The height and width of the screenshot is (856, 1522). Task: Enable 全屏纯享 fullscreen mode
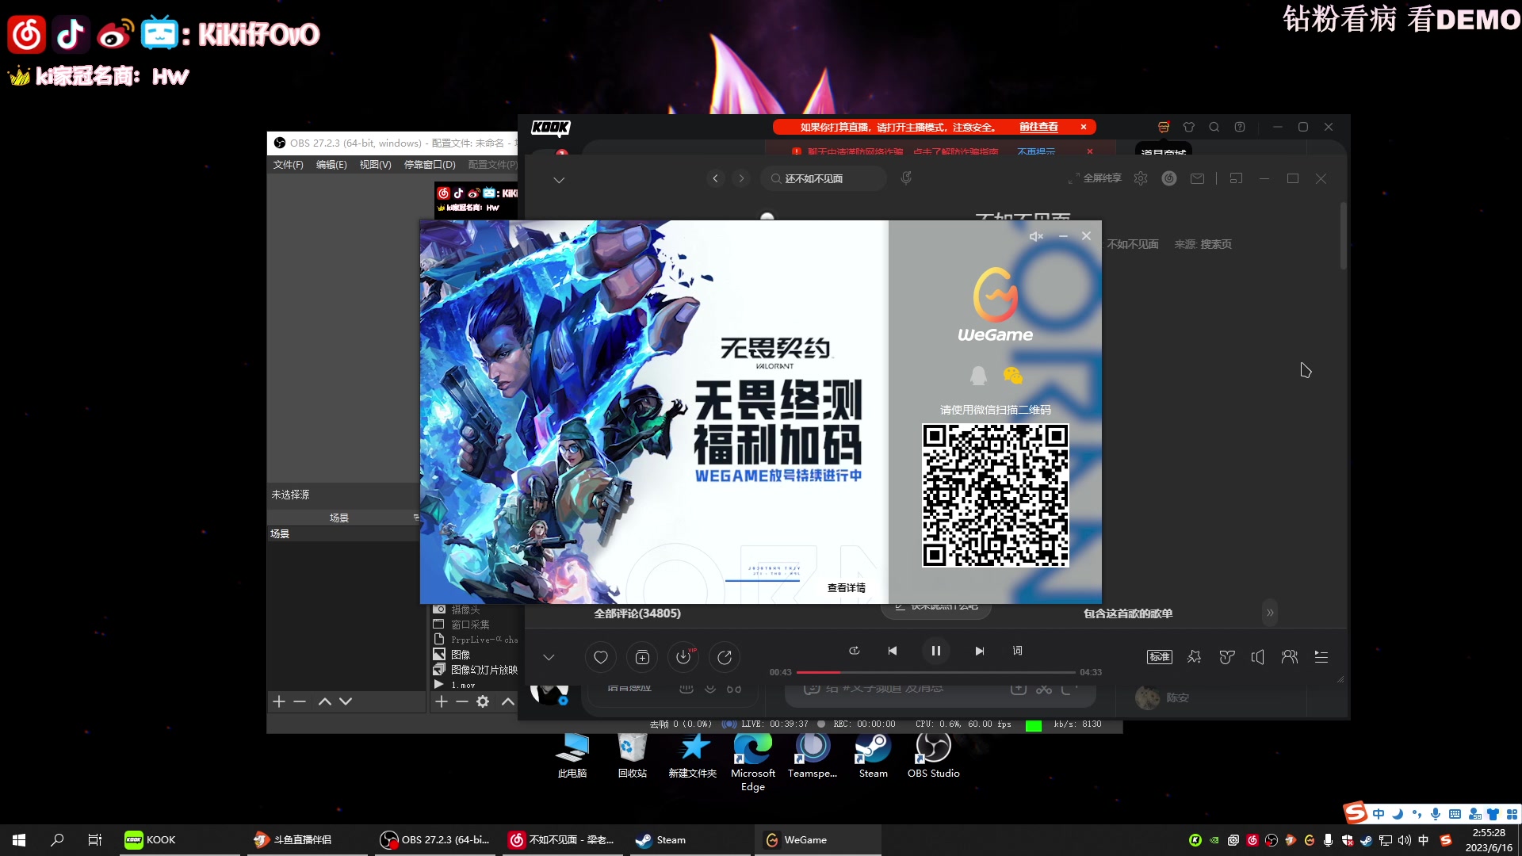(1095, 178)
